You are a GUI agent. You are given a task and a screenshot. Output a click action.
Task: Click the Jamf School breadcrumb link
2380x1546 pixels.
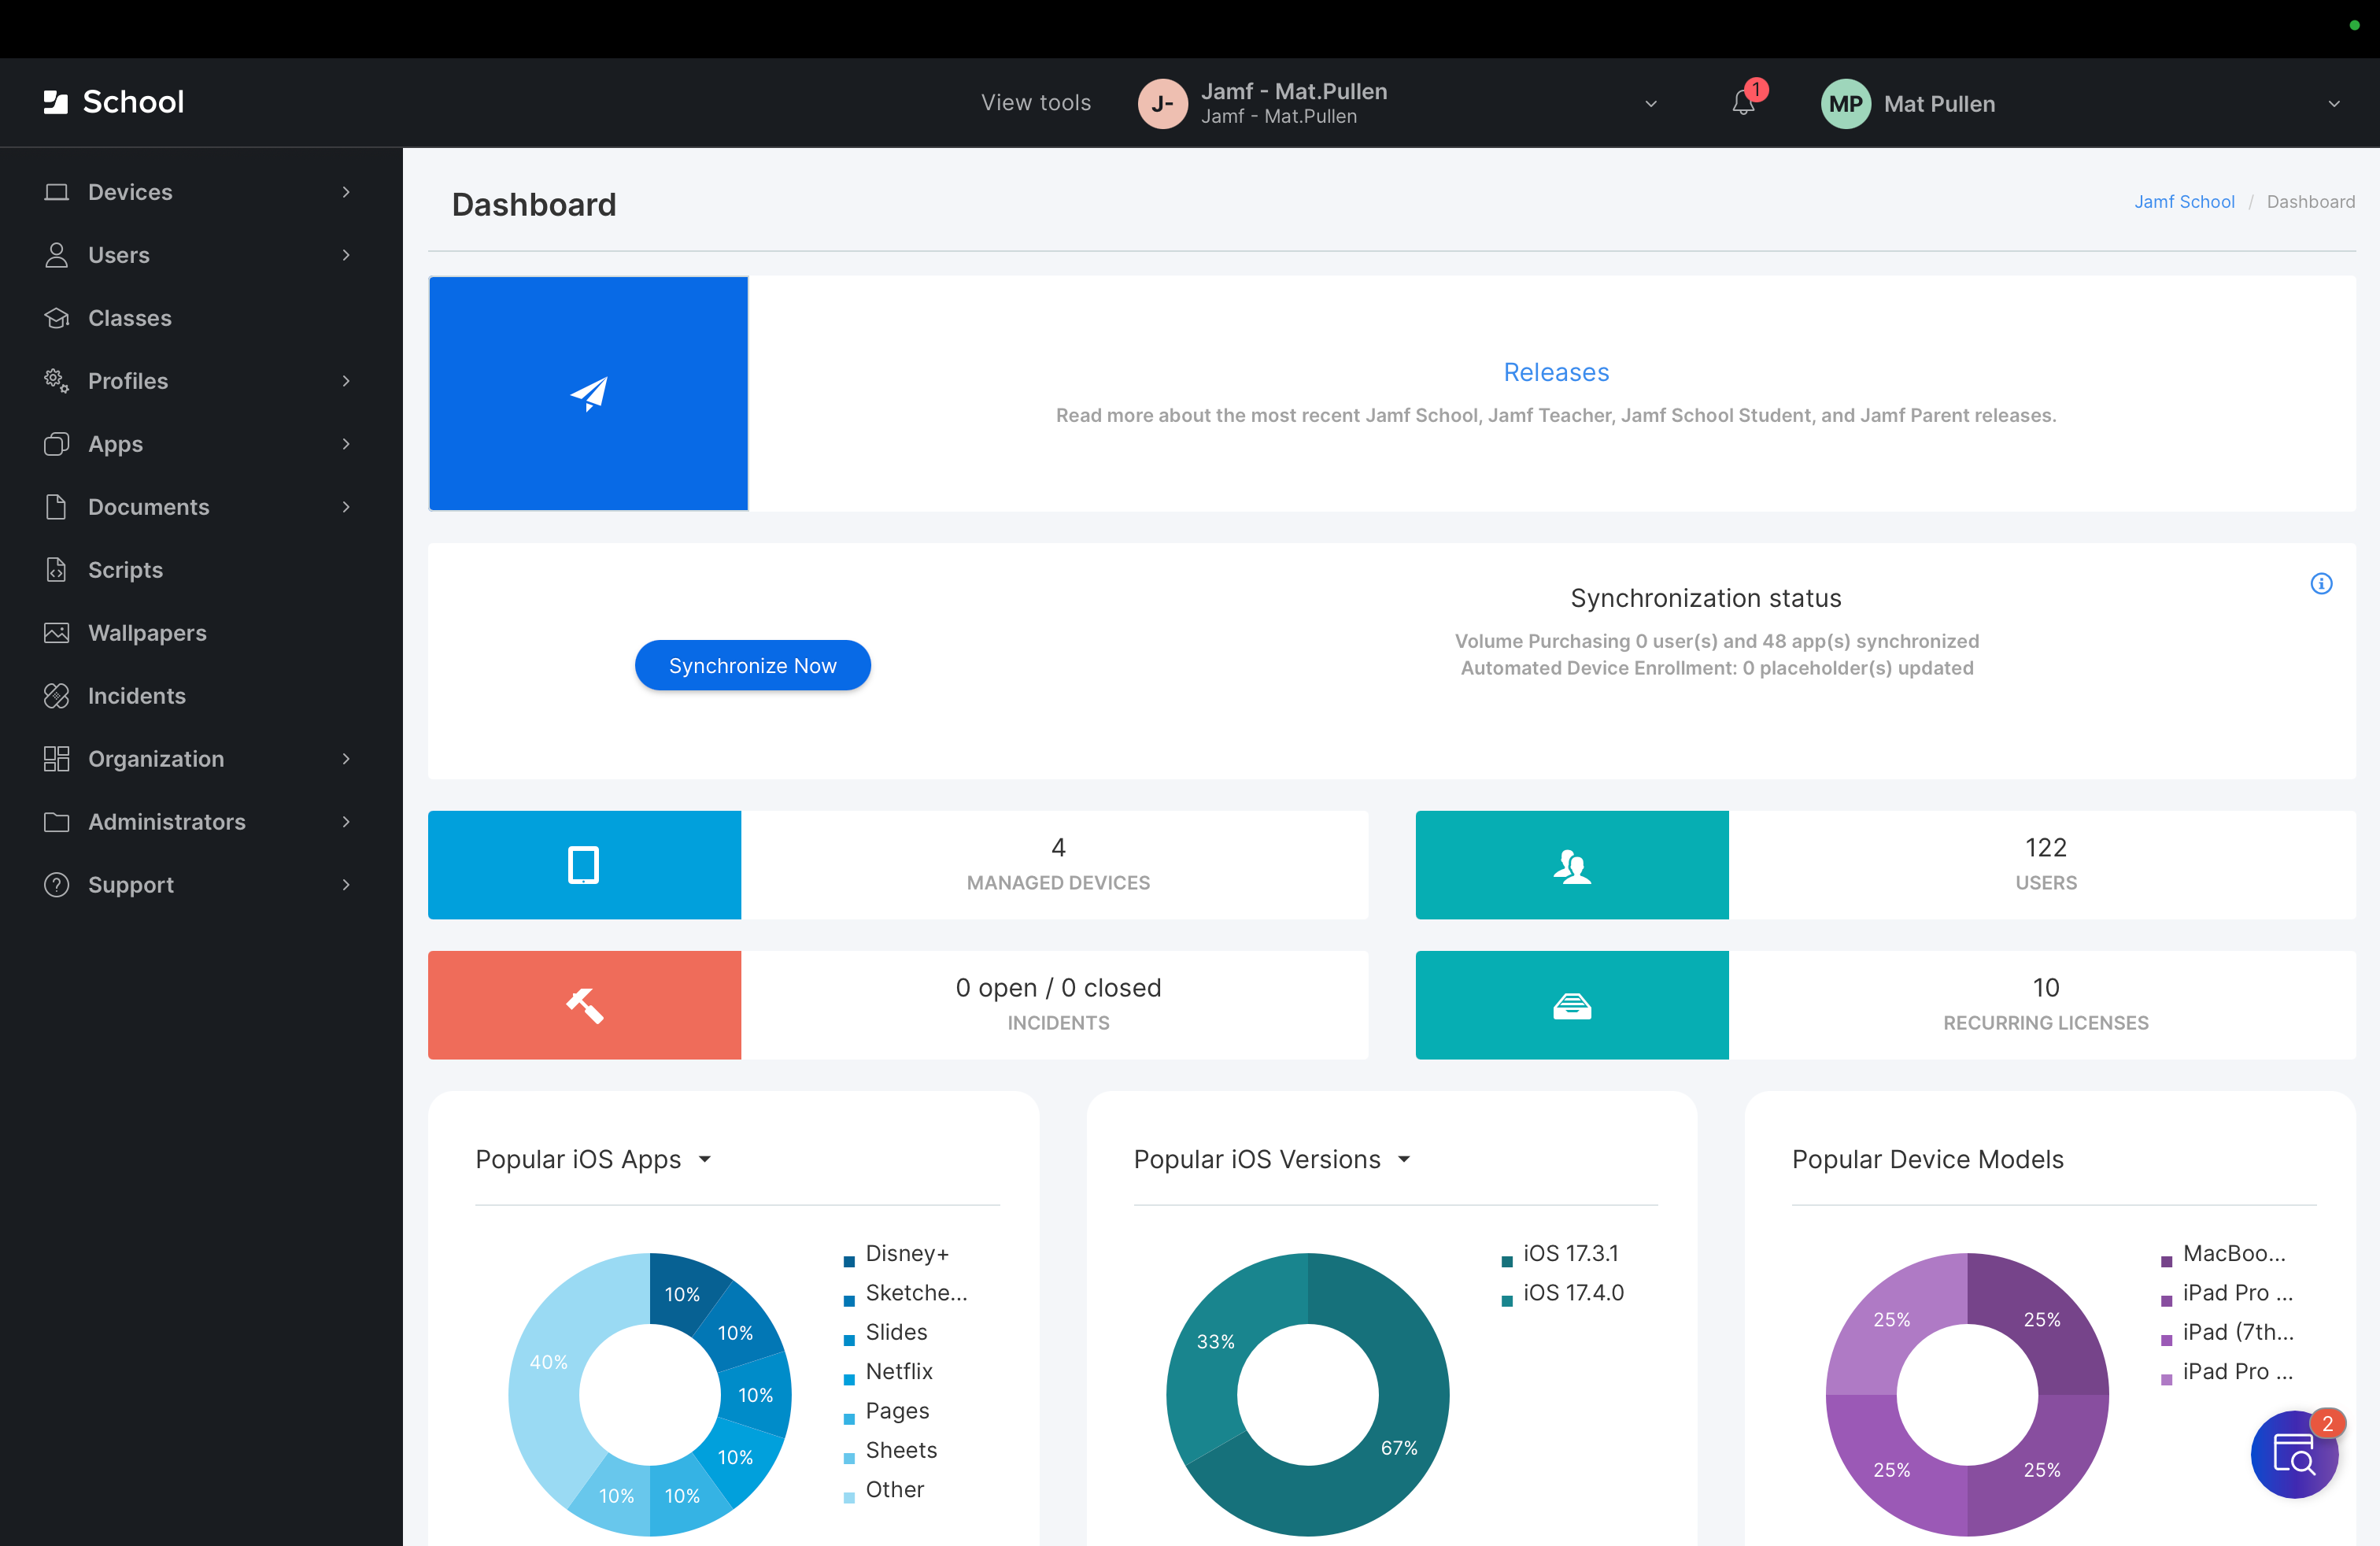tap(2184, 202)
